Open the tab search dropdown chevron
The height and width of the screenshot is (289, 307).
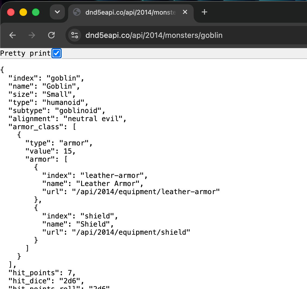pos(57,12)
